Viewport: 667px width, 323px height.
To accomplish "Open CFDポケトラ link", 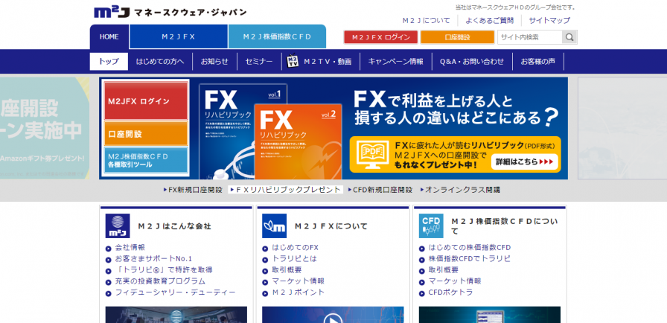I will 450,292.
